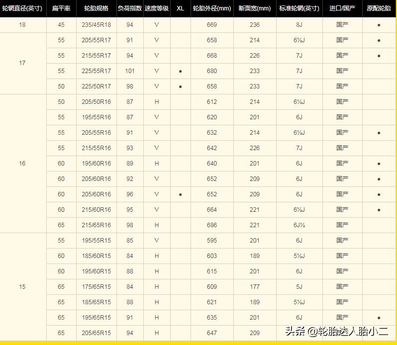Image resolution: width=397 pixels, height=345 pixels.
Task: Select tire spec 215/55R16
Action: [96, 148]
